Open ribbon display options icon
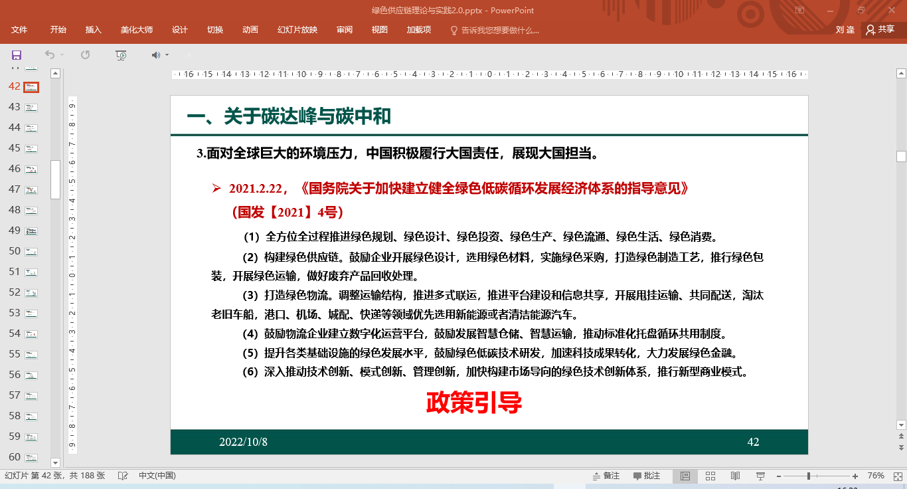This screenshot has width=907, height=489. 799,10
